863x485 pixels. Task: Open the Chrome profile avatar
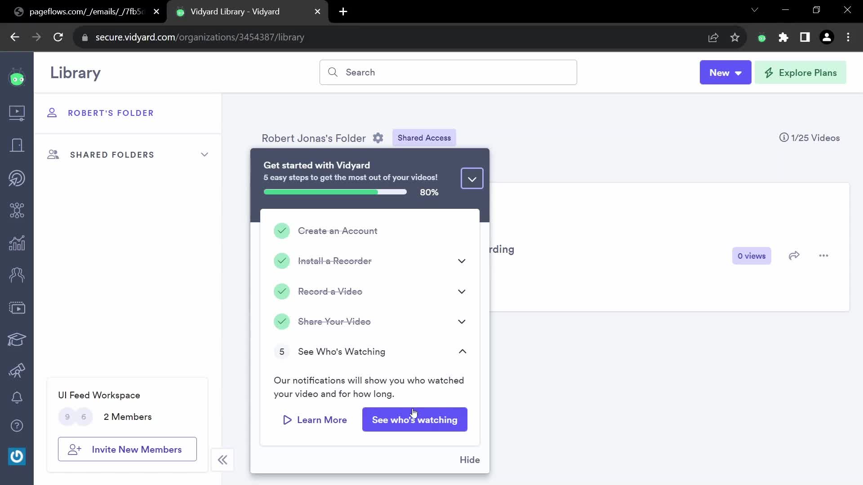click(827, 37)
